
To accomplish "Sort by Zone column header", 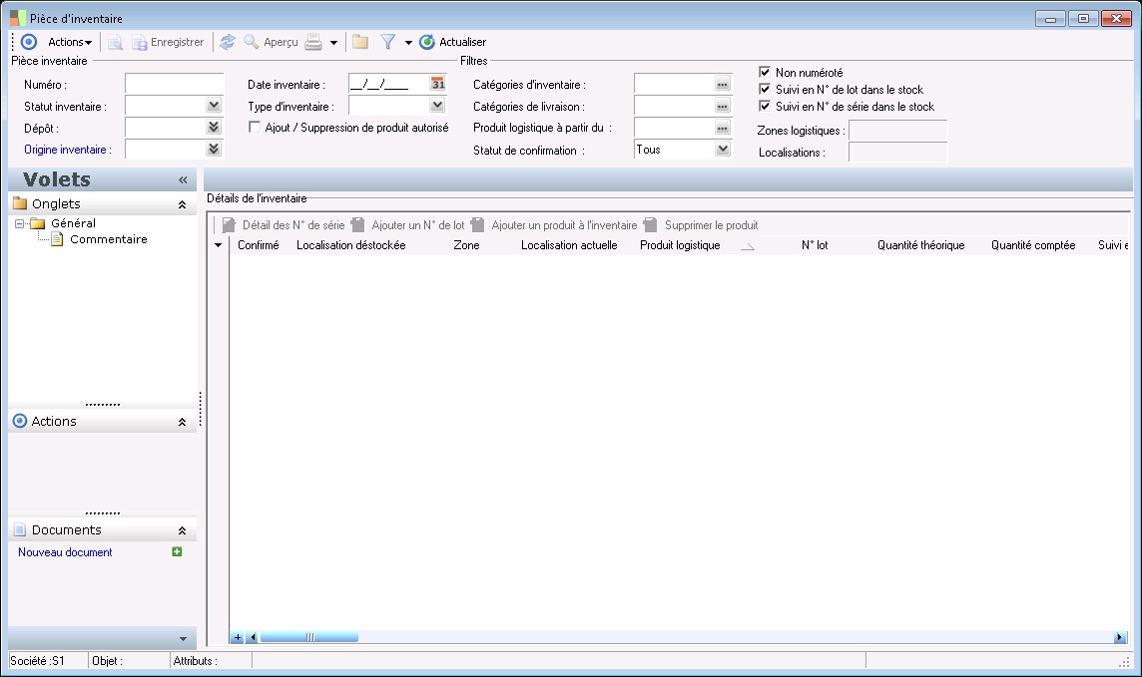I will click(466, 246).
